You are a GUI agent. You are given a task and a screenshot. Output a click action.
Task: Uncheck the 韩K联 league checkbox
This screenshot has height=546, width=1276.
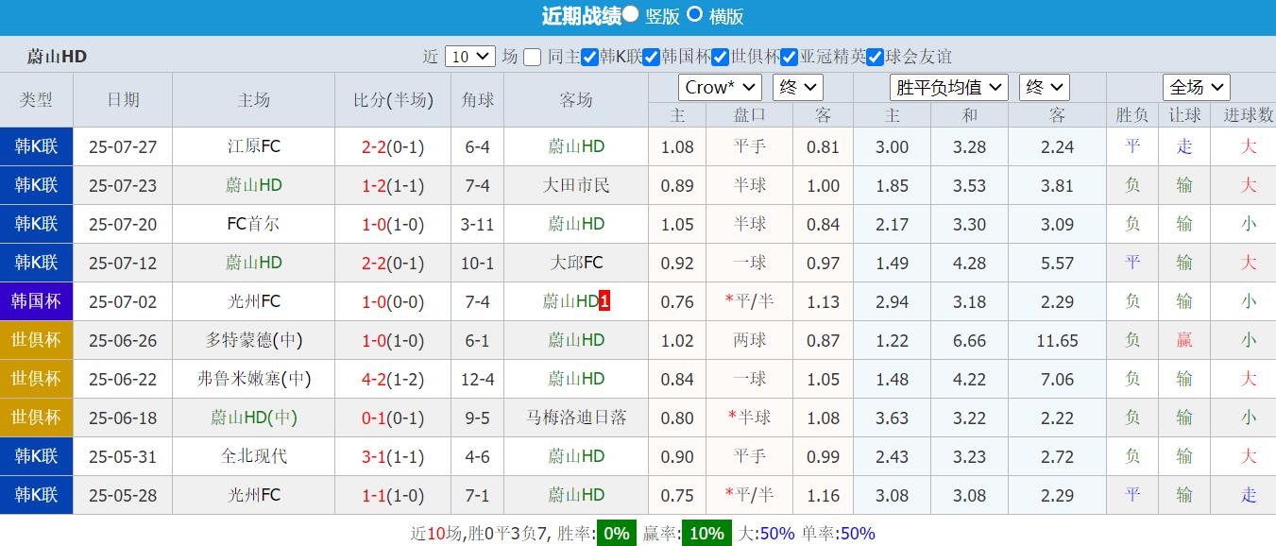point(588,57)
